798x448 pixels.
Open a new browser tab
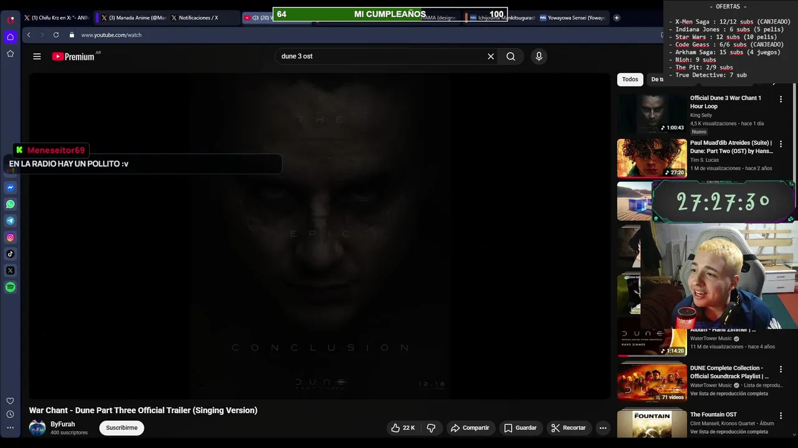[617, 18]
